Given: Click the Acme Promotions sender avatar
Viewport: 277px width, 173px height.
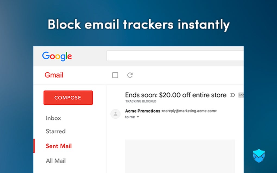Looking at the screenshot, I should coord(115,114).
